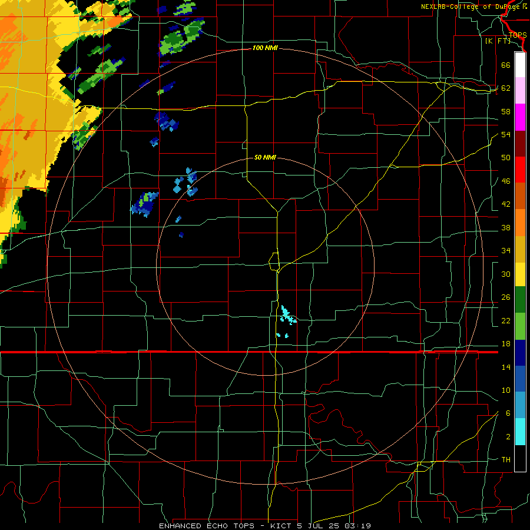Click the "TH" threshold legend label
This screenshot has width=530, height=530.
(506, 460)
